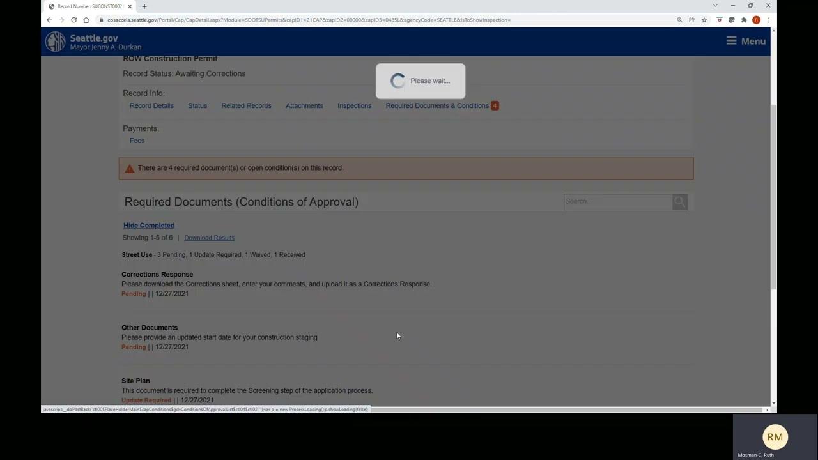Open the hamburger Menu

[x=746, y=41]
